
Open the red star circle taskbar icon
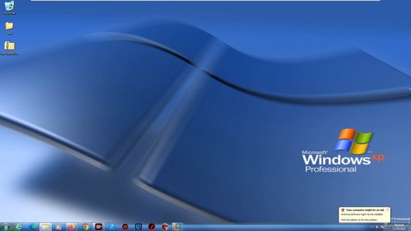click(125, 227)
